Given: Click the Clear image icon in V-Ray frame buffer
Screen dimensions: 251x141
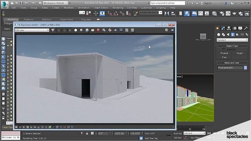Looking at the screenshot, I should [98, 30].
